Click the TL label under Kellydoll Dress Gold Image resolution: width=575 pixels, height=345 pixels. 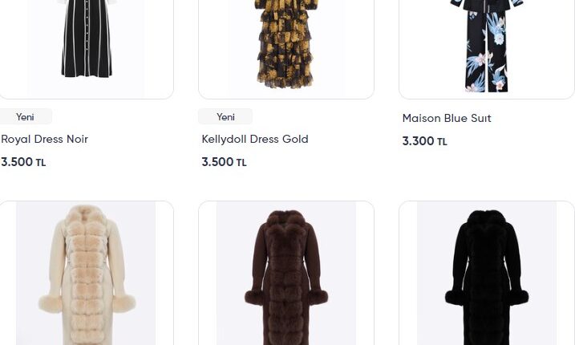[x=241, y=163]
